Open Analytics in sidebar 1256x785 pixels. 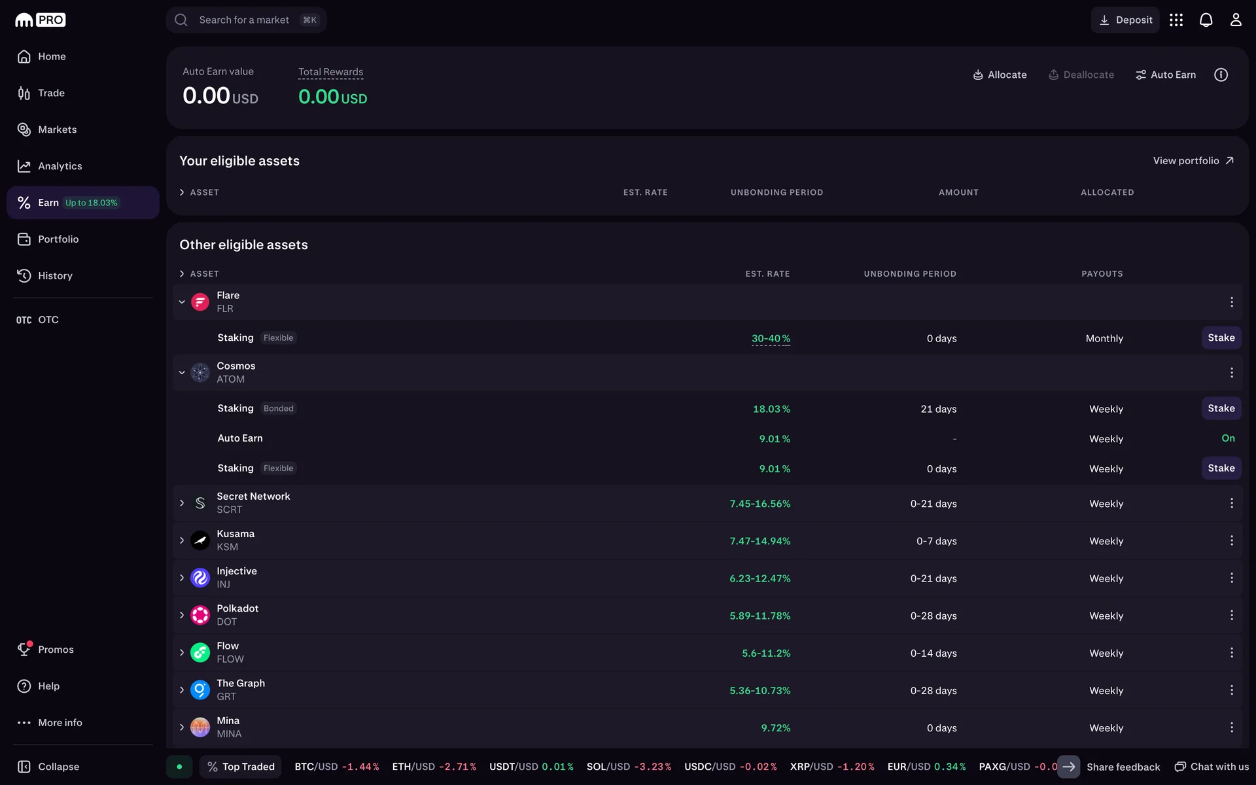(x=60, y=166)
